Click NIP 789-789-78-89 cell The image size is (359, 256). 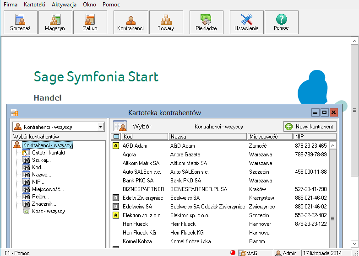[x=311, y=155]
